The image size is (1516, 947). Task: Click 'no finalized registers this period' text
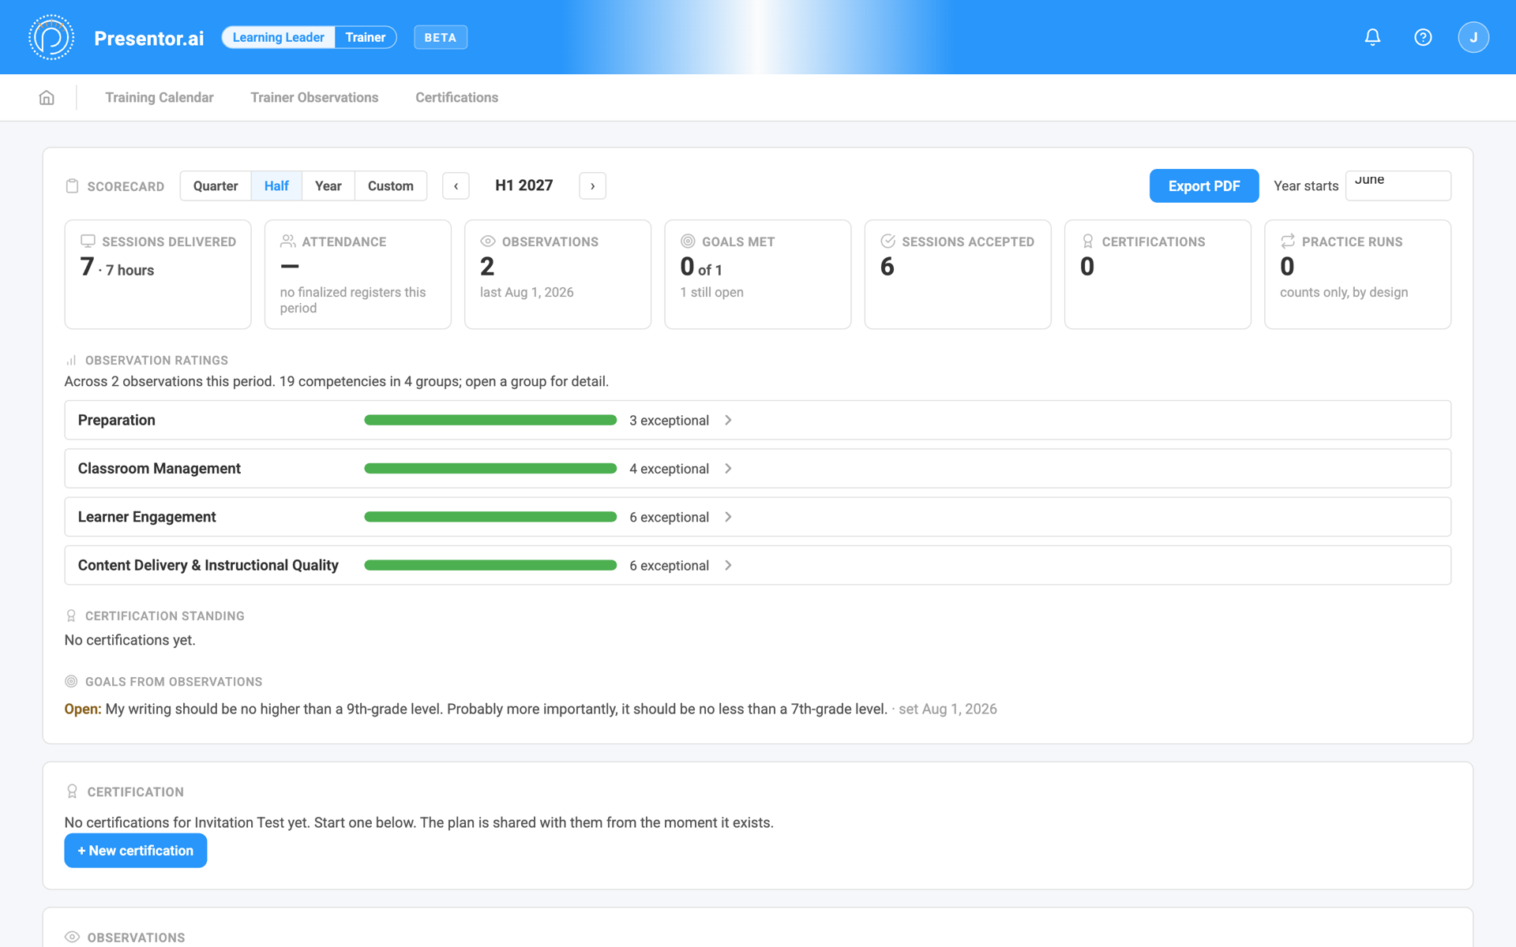pyautogui.click(x=353, y=300)
